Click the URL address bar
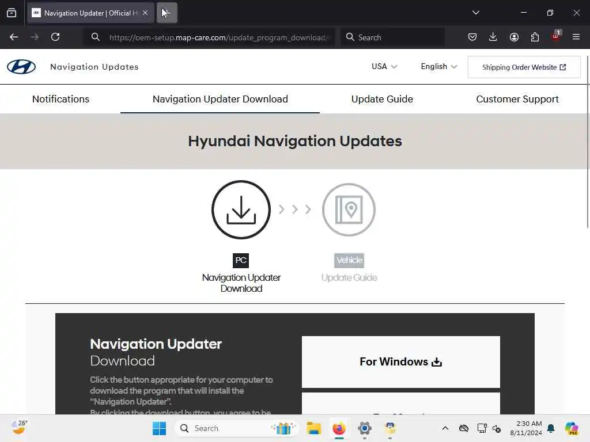This screenshot has width=590, height=442. pyautogui.click(x=209, y=37)
